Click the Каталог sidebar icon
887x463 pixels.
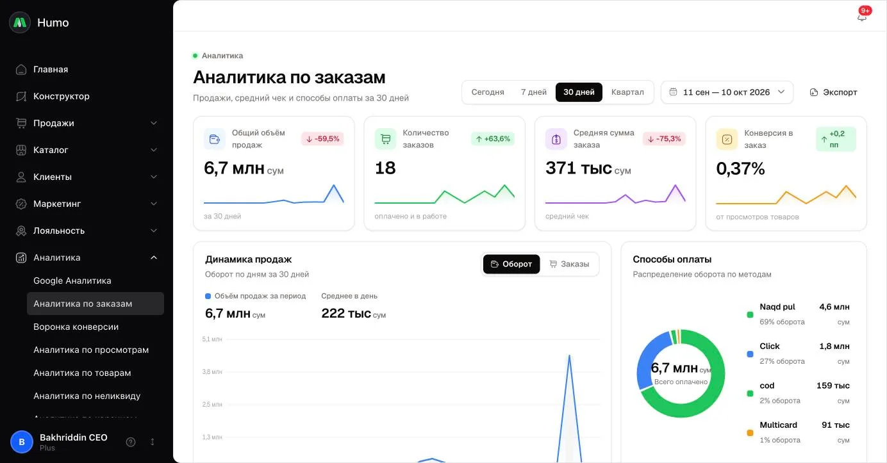pos(21,150)
